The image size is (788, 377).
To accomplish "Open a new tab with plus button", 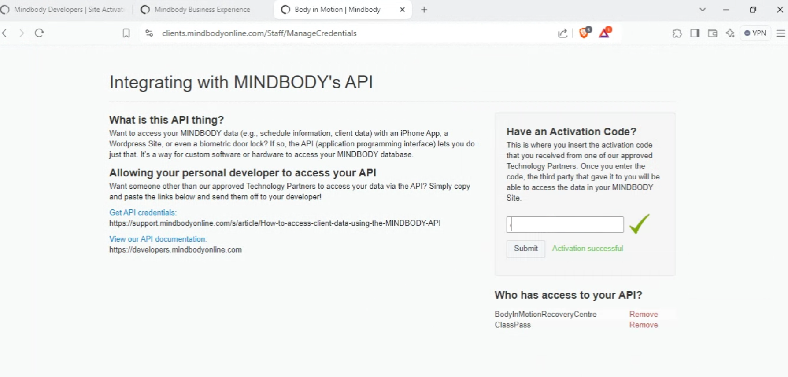I will [x=424, y=10].
